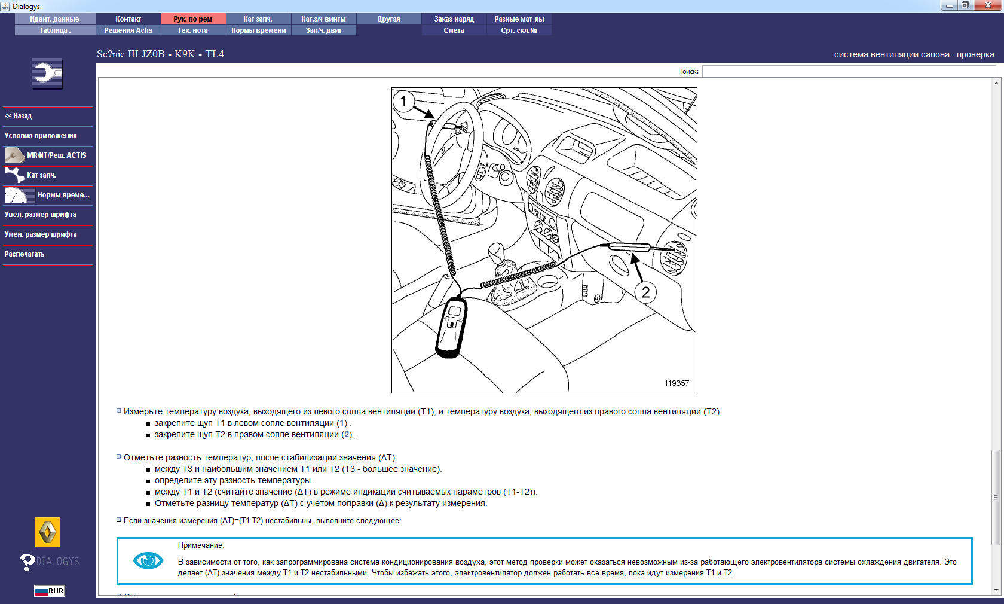Click the Нормы време... sidebar label
The height and width of the screenshot is (604, 1004).
(63, 195)
